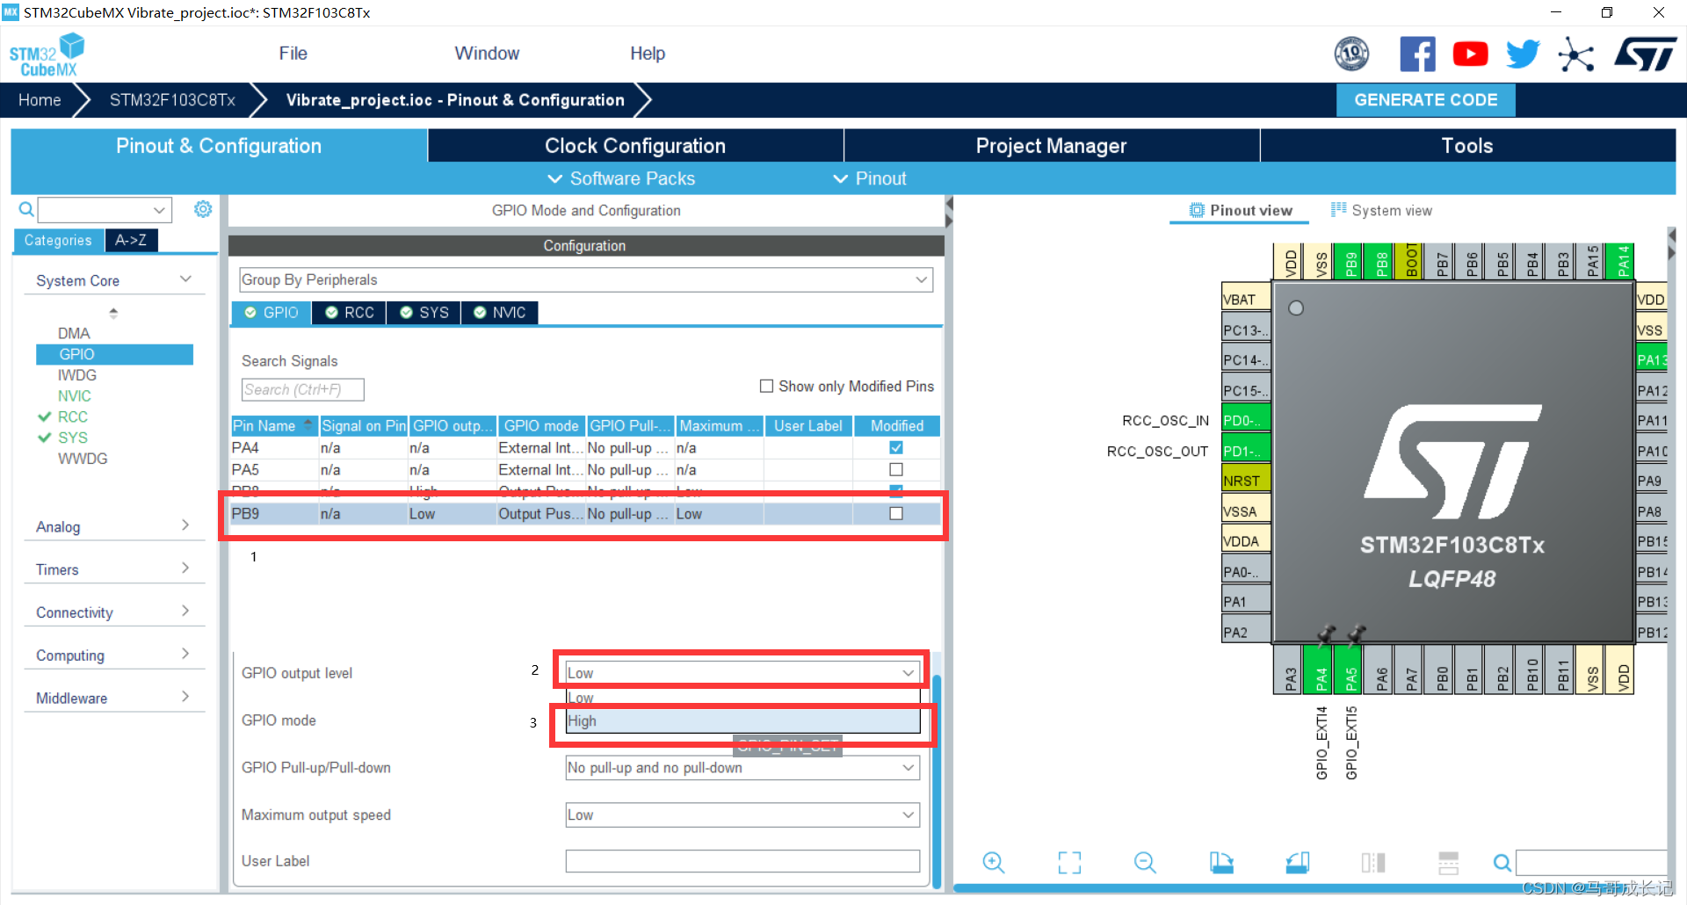Expand the Middleware category

point(113,699)
